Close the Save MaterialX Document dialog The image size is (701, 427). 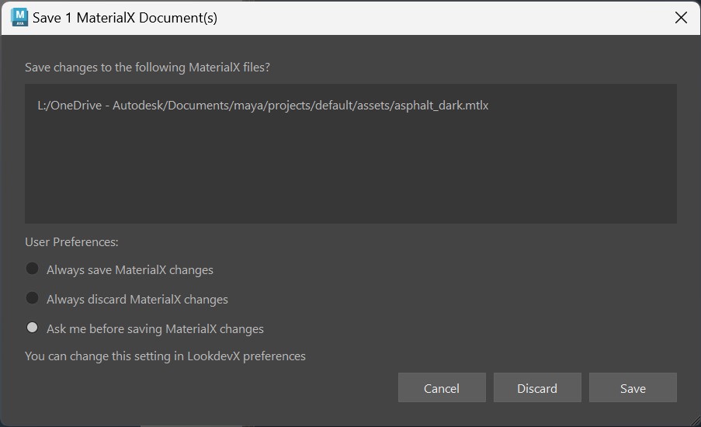click(681, 17)
